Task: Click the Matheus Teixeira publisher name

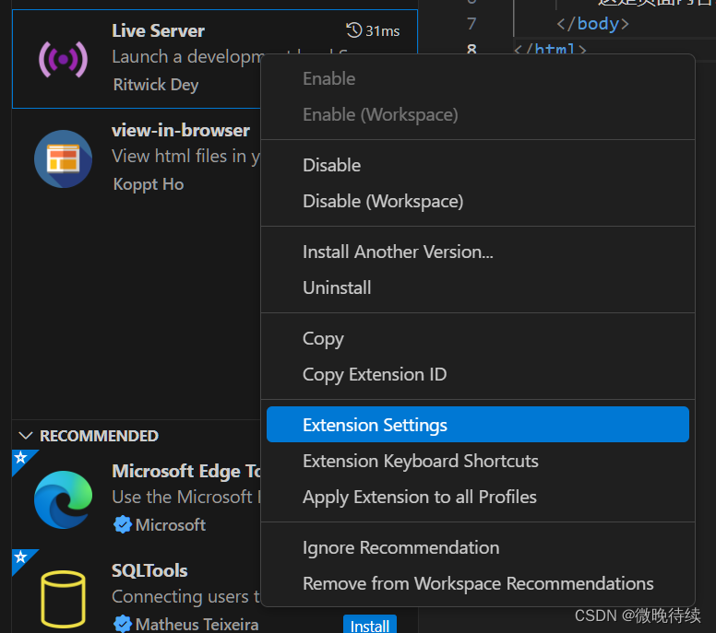Action: pyautogui.click(x=197, y=625)
